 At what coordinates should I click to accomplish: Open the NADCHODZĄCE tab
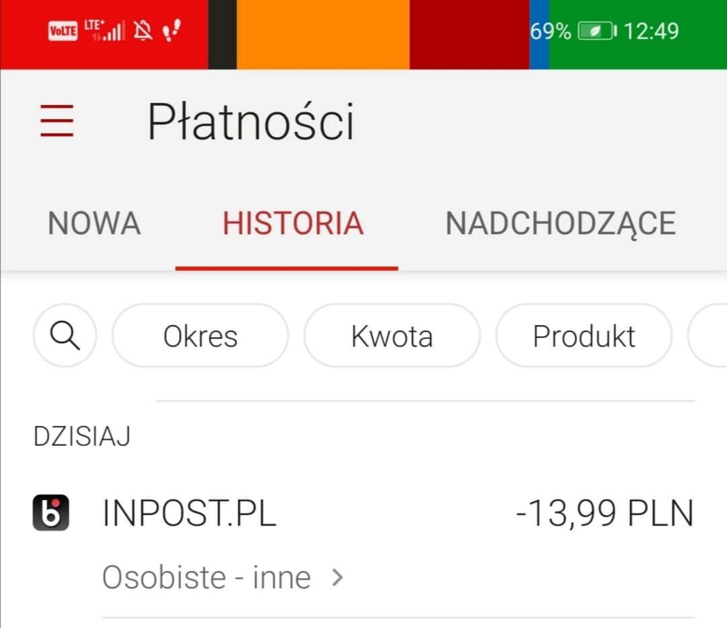pyautogui.click(x=561, y=223)
